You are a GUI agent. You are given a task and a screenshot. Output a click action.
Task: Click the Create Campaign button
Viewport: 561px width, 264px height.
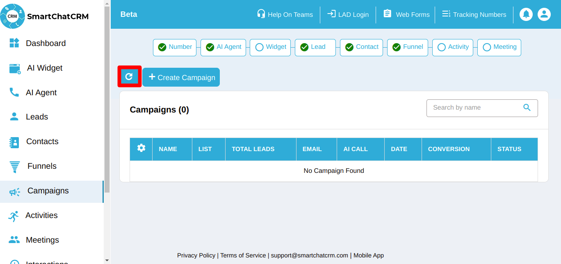tap(181, 77)
